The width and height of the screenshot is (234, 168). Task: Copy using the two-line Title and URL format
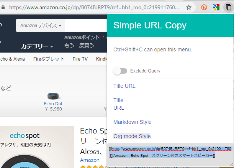click(119, 104)
